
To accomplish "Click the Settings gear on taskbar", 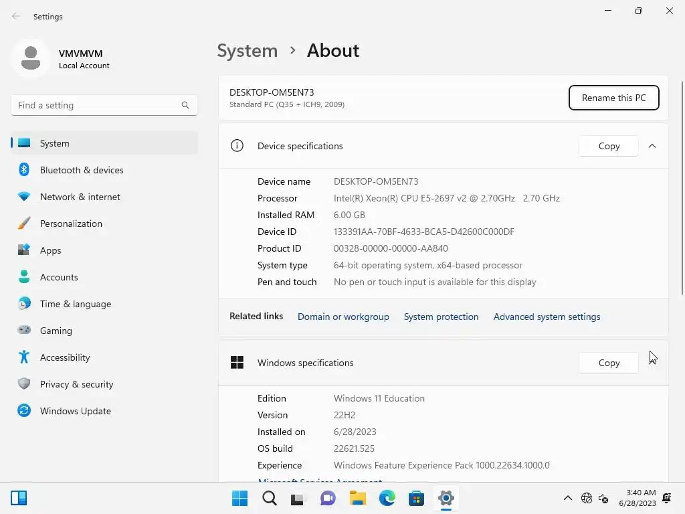I will point(446,498).
